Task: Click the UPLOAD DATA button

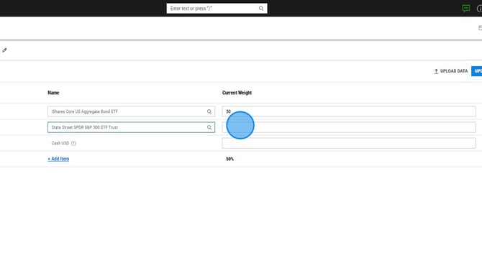Action: [x=450, y=71]
